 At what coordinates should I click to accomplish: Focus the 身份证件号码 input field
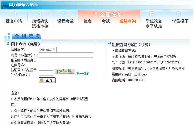click(66, 63)
